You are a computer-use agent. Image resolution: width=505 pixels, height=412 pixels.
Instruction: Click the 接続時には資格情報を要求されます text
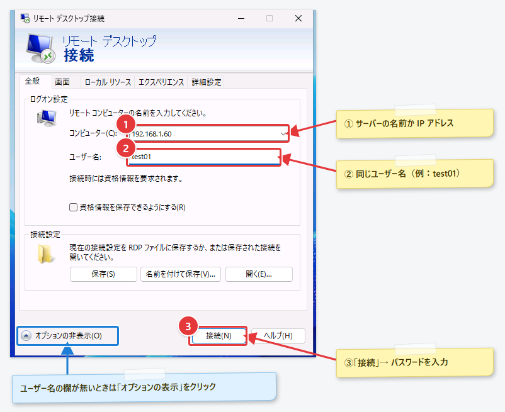point(126,179)
